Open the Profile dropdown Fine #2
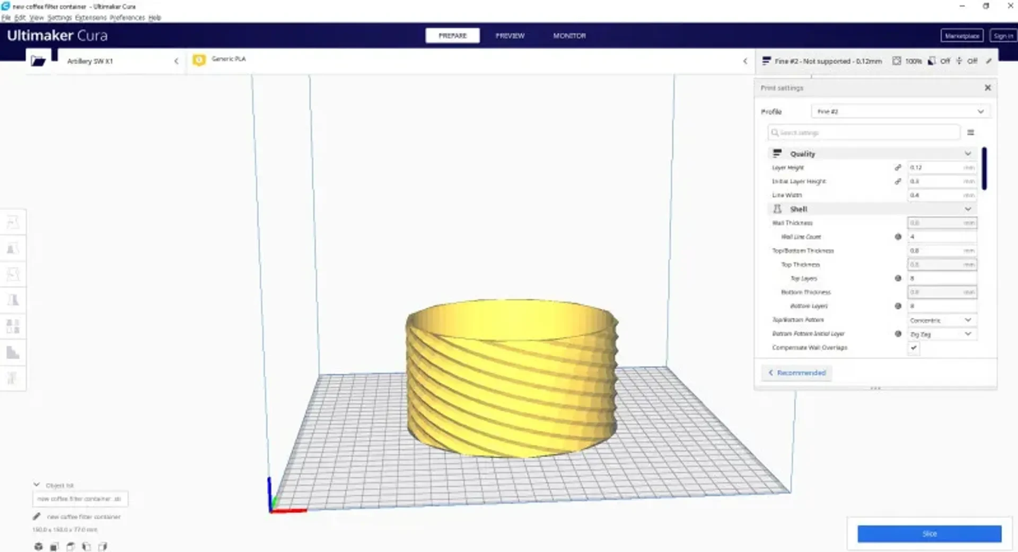This screenshot has height=552, width=1018. 900,111
